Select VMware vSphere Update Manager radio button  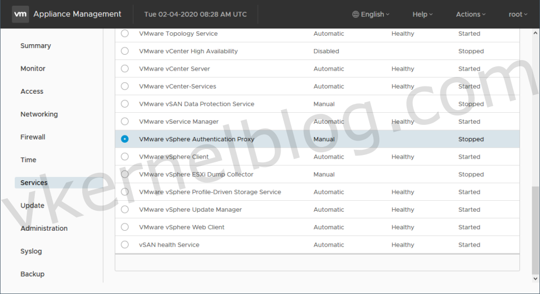(x=124, y=209)
